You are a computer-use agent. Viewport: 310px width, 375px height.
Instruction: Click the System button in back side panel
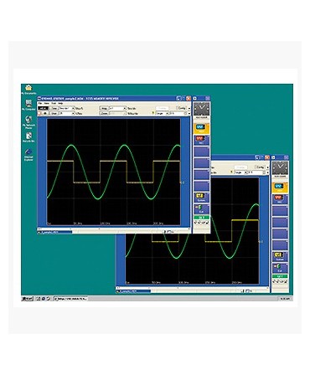[280, 256]
